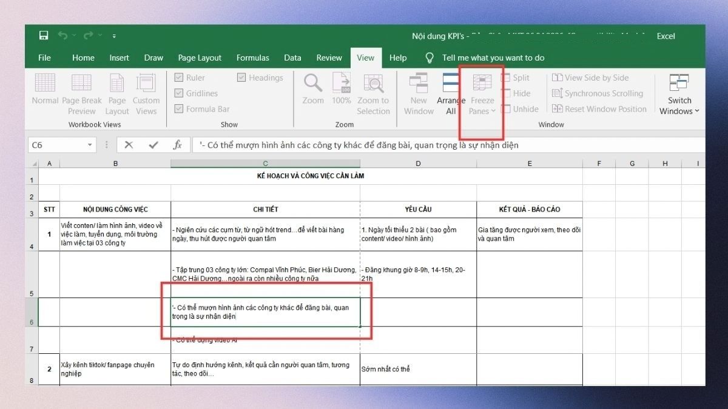This screenshot has height=409, width=728.
Task: Click cell 'Gia tăng được người xem, theo dõi'
Action: point(530,234)
